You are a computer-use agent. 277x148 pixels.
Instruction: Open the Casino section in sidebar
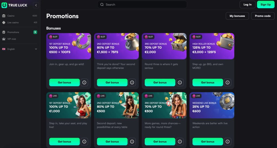coord(19,16)
